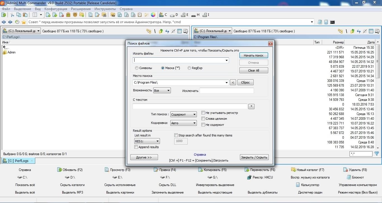Click into the С текстом input field
Screen dimensions: 382x203
tap(190, 106)
